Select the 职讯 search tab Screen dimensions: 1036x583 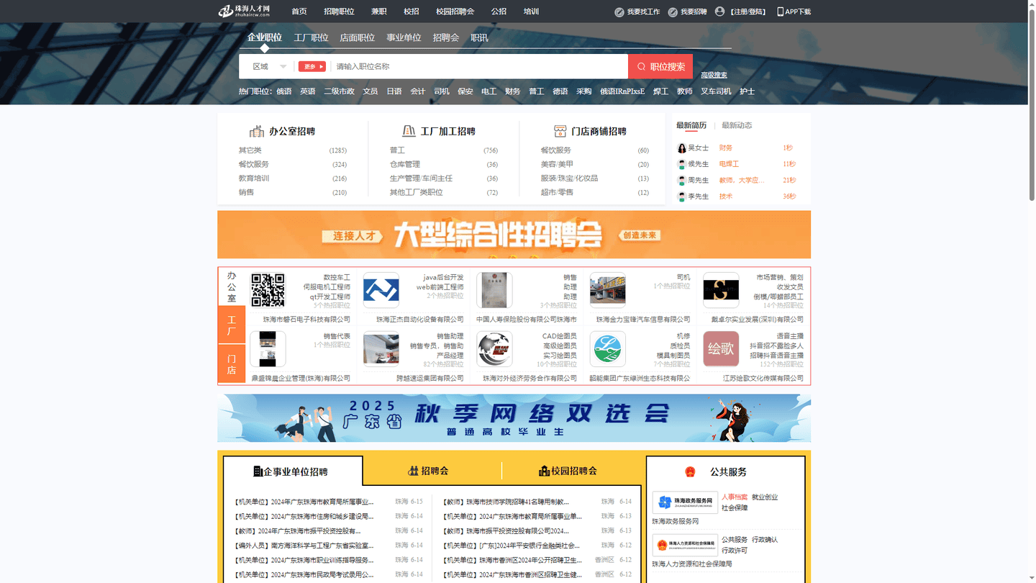pos(479,37)
